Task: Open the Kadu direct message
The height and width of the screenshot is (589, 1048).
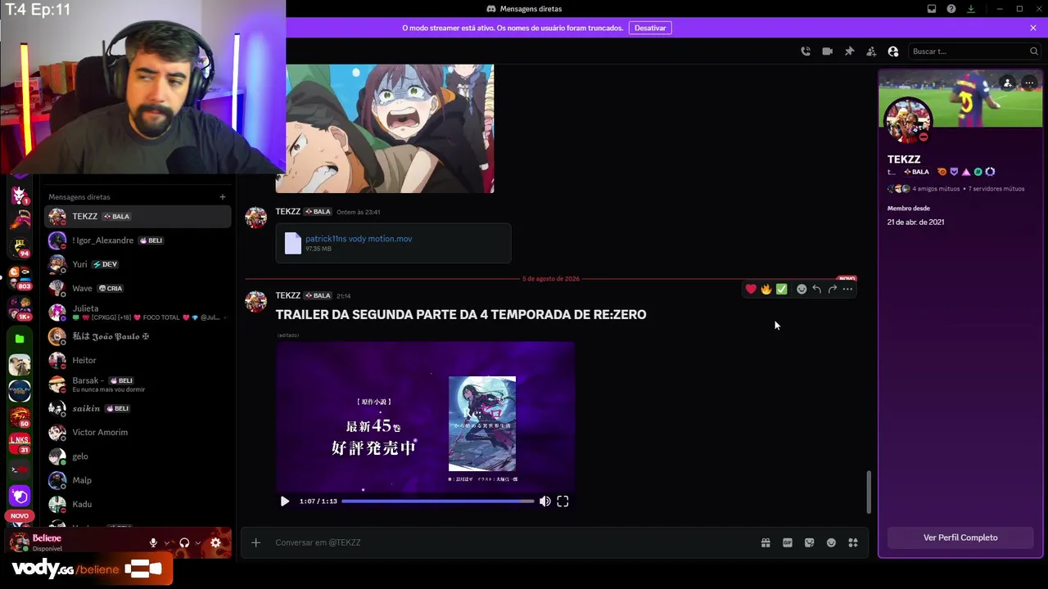Action: pyautogui.click(x=138, y=504)
